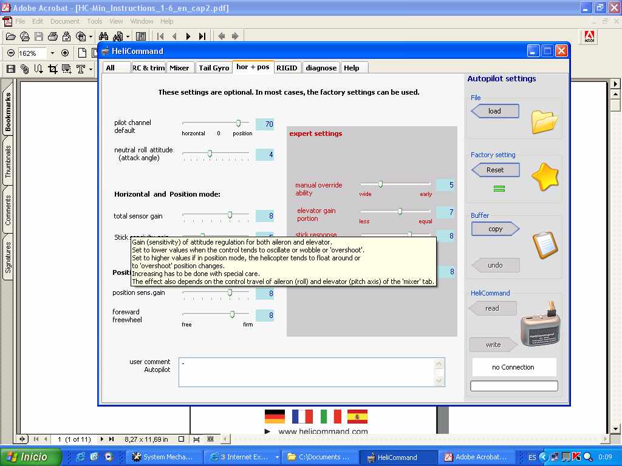Expand the Internet Explorer taskbar group dropdown
The height and width of the screenshot is (466, 622).
pos(277,457)
